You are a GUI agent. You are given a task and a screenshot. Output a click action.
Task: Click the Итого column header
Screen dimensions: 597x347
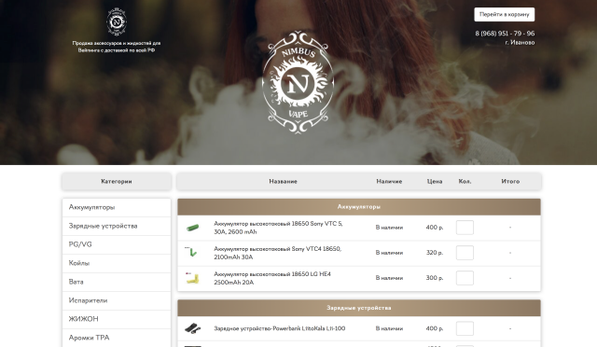tap(510, 181)
